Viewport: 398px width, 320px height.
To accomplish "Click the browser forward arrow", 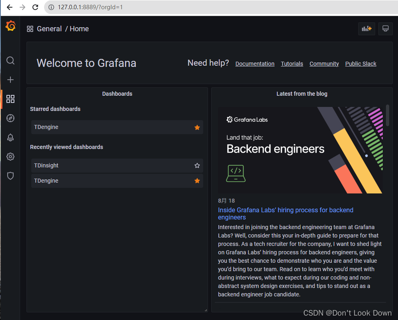I will [x=22, y=7].
